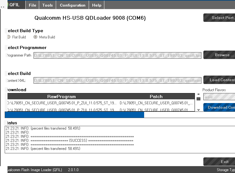This screenshot has width=235, height=173.
Task: Click the Content XML path field
Action: click(118, 80)
